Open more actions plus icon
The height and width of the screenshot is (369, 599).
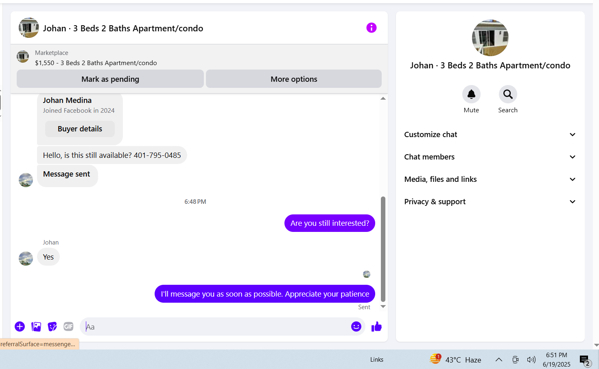click(x=20, y=326)
